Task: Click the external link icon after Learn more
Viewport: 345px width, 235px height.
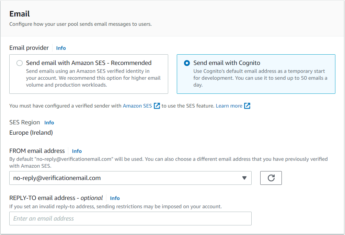Action: pos(247,106)
